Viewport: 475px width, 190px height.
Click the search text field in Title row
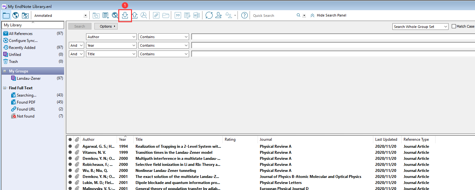(x=333, y=54)
